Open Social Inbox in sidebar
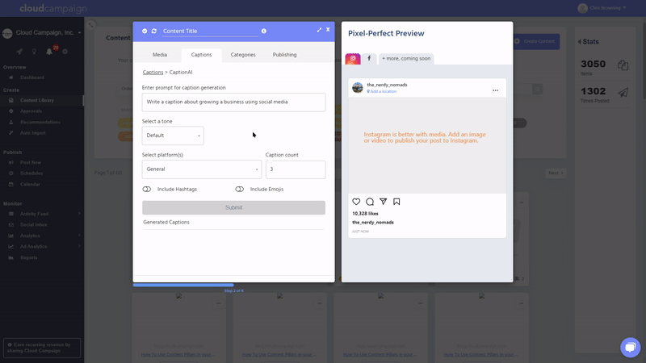This screenshot has width=646, height=363. point(33,225)
